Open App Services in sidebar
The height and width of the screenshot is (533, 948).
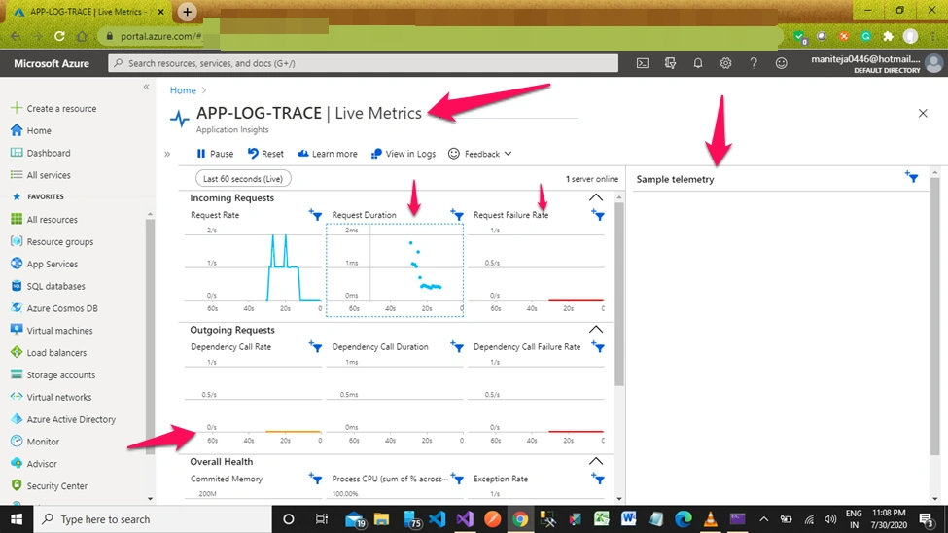tap(44, 264)
